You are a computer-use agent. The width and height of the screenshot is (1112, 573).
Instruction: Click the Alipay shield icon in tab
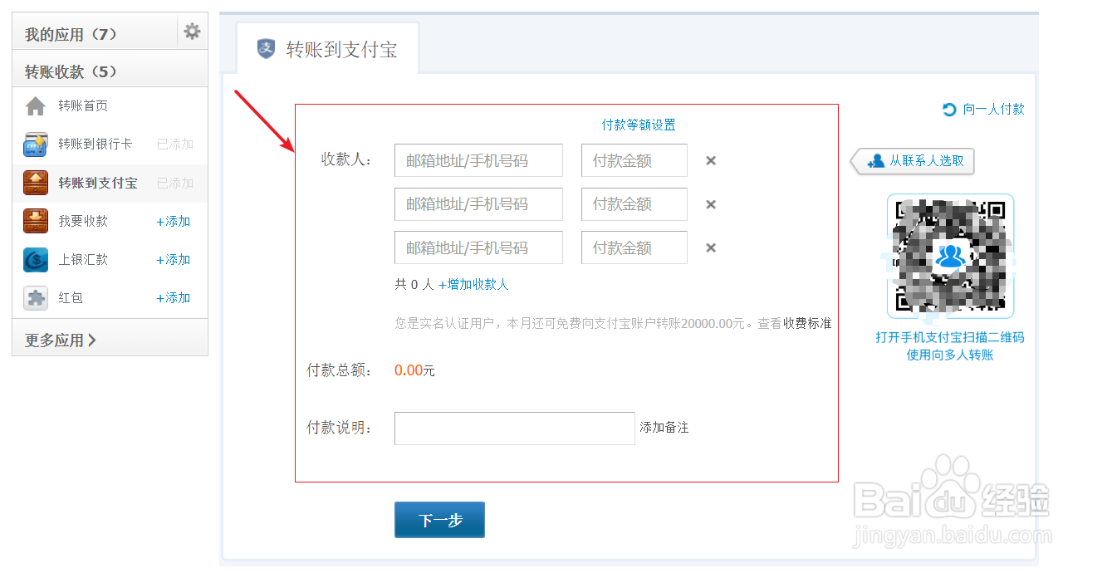[266, 49]
